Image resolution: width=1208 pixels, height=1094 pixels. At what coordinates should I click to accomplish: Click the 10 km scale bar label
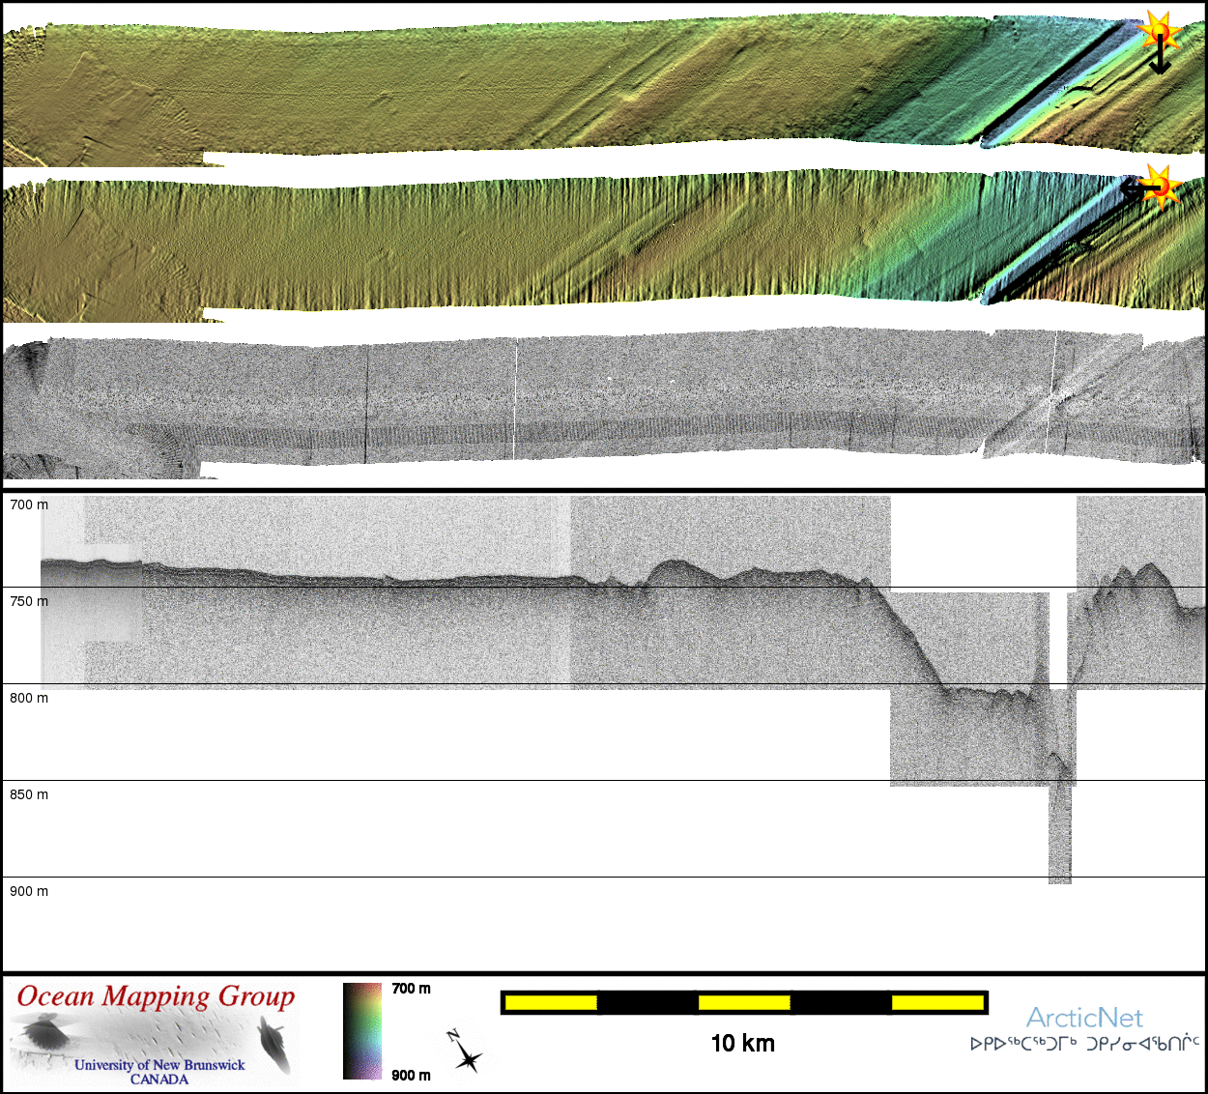(742, 1043)
